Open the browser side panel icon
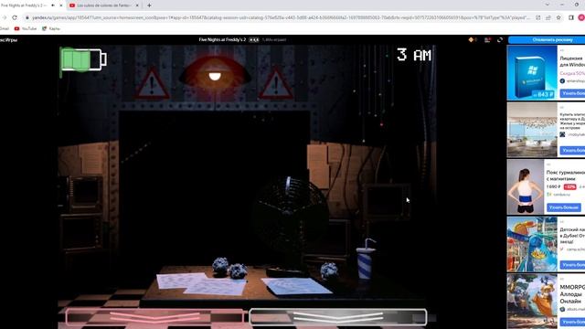 click(571, 17)
